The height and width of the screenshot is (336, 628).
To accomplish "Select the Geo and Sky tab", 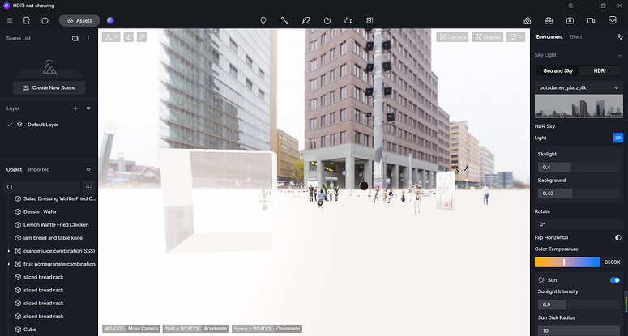I will [x=558, y=70].
